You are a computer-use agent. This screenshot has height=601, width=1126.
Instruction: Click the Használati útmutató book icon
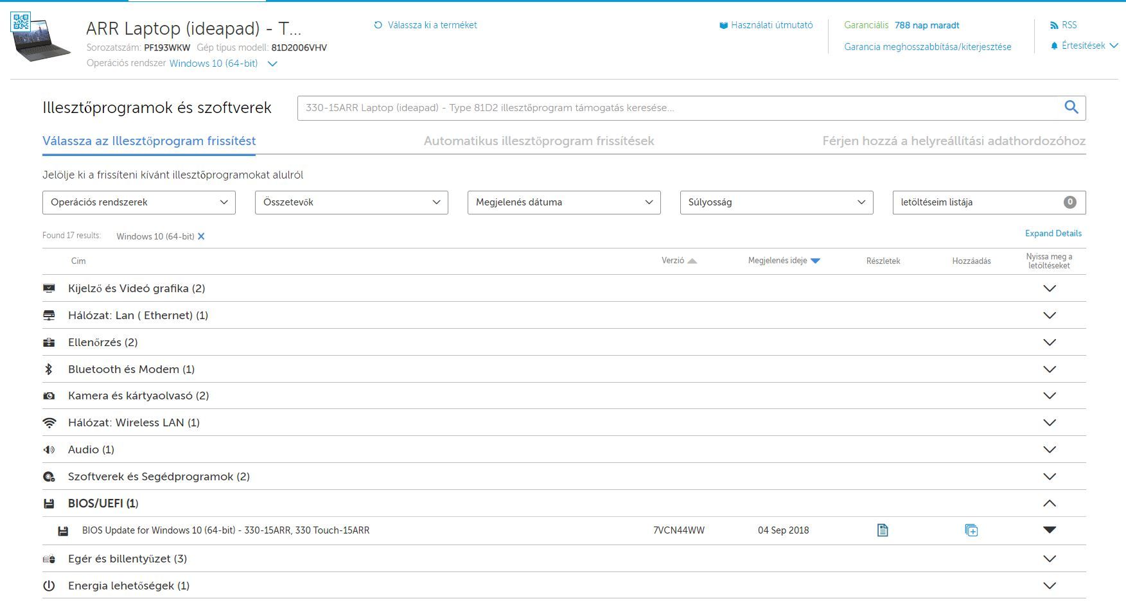[723, 26]
